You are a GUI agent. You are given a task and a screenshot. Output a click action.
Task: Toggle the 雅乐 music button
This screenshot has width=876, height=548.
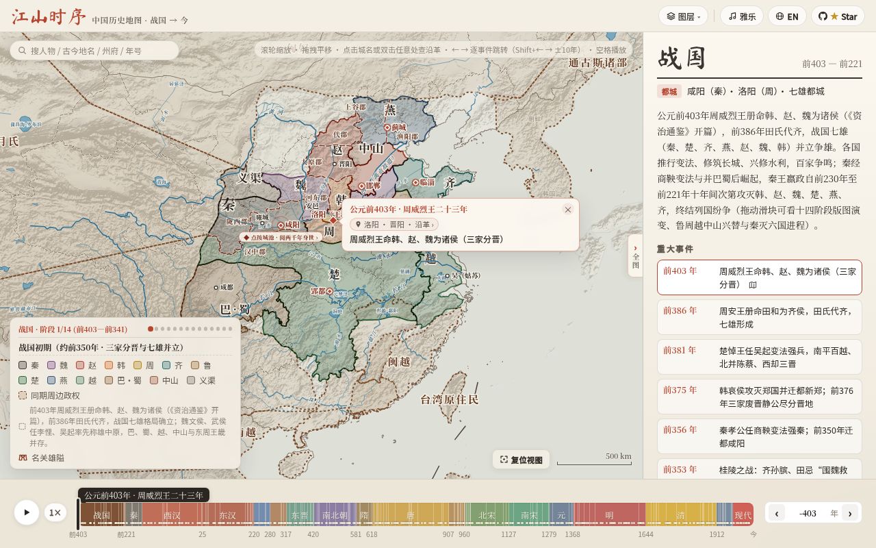pos(741,16)
